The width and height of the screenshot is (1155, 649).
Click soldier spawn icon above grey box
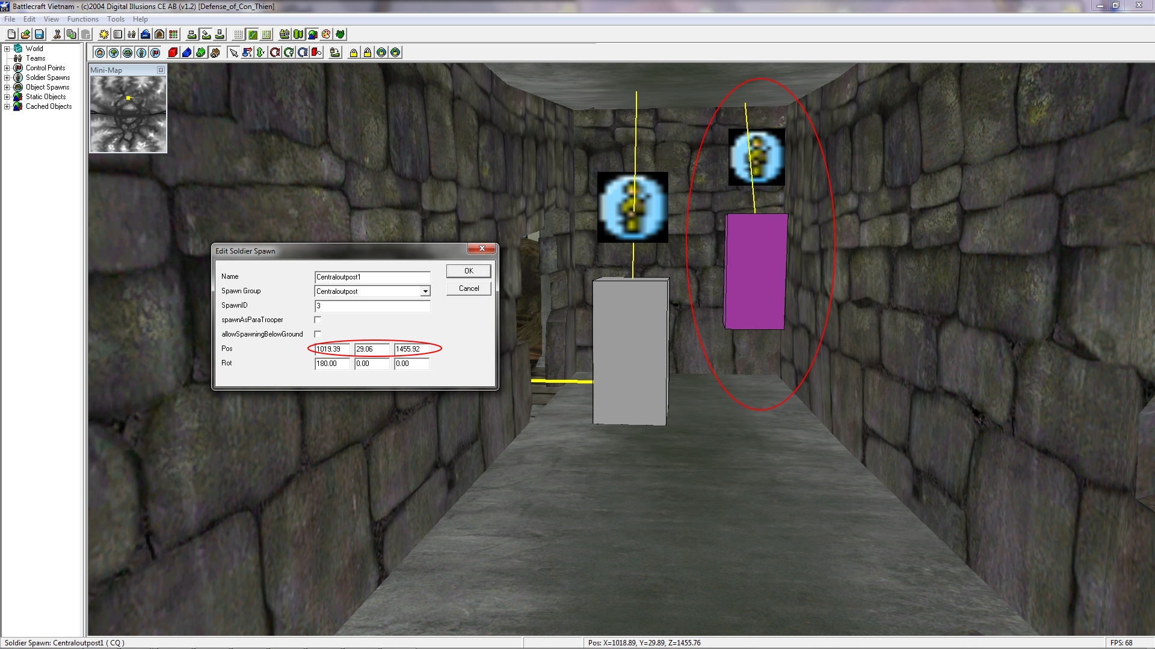pos(632,207)
